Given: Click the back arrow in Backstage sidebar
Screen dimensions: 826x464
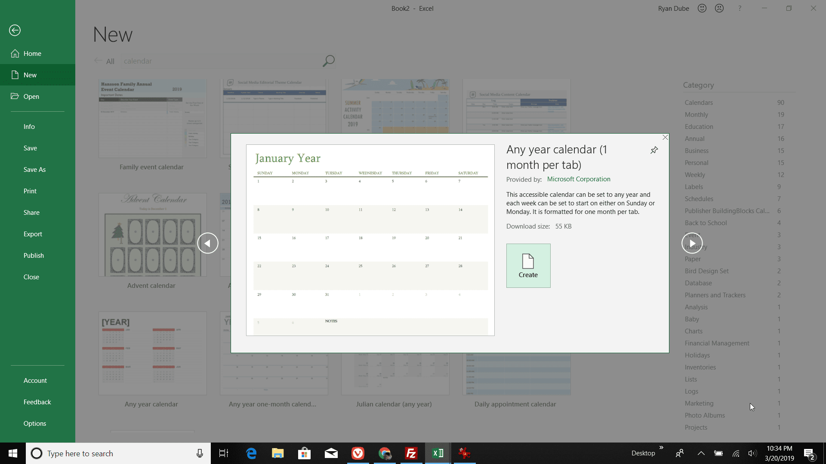Looking at the screenshot, I should 15,30.
